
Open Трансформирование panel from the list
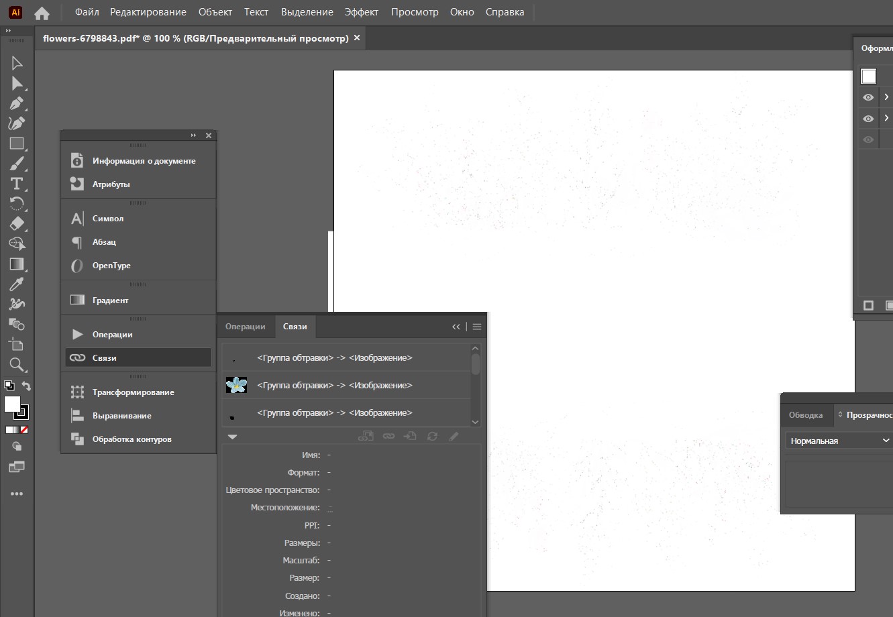coord(133,392)
